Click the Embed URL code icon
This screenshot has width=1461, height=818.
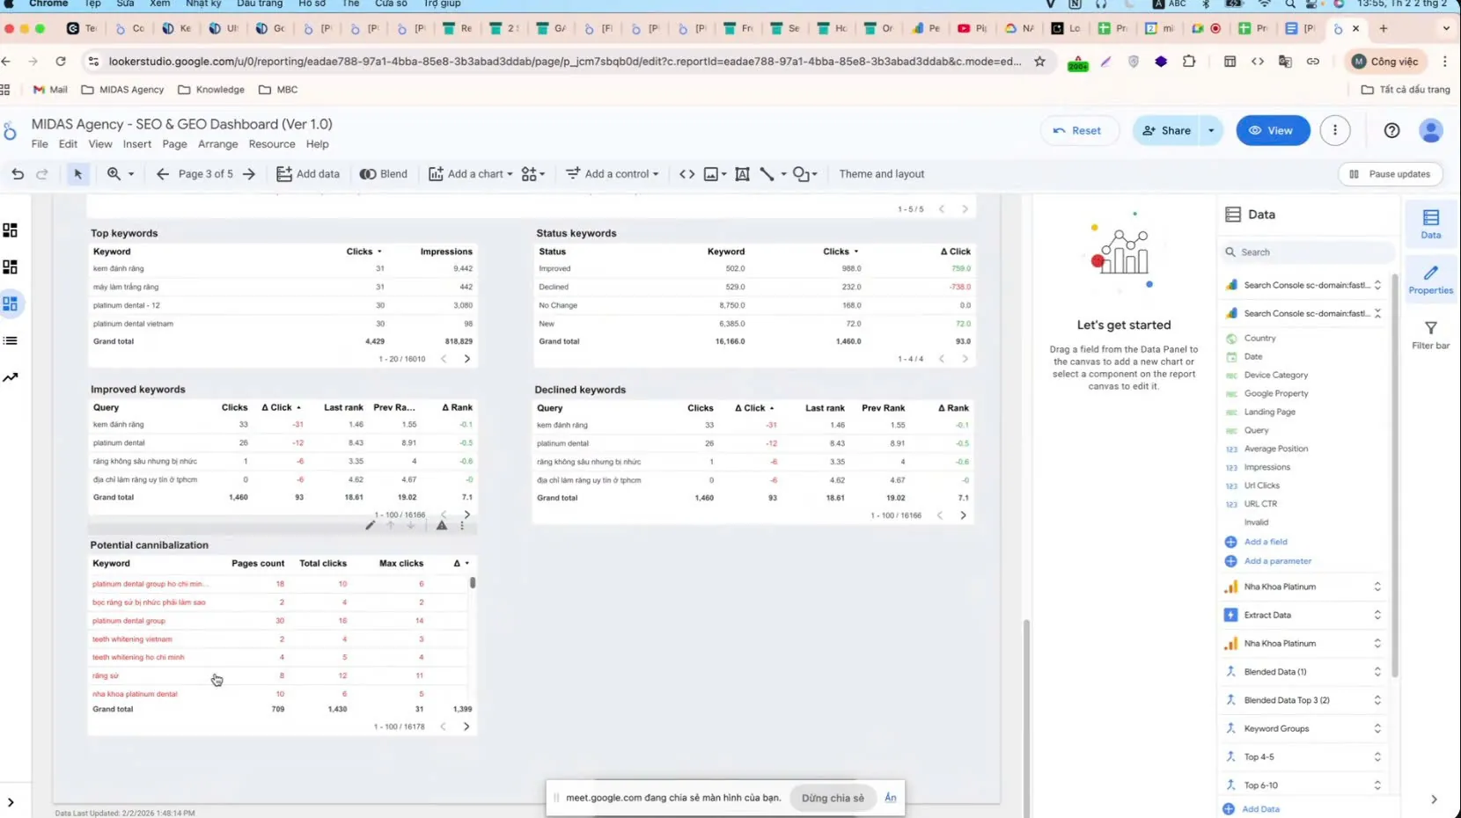tap(686, 174)
